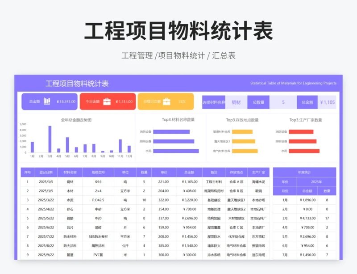Click the 年度统计 panel header
This screenshot has height=274, width=357.
(305, 172)
